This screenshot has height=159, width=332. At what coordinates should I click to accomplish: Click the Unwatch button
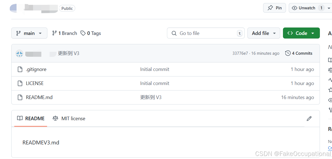(x=307, y=8)
